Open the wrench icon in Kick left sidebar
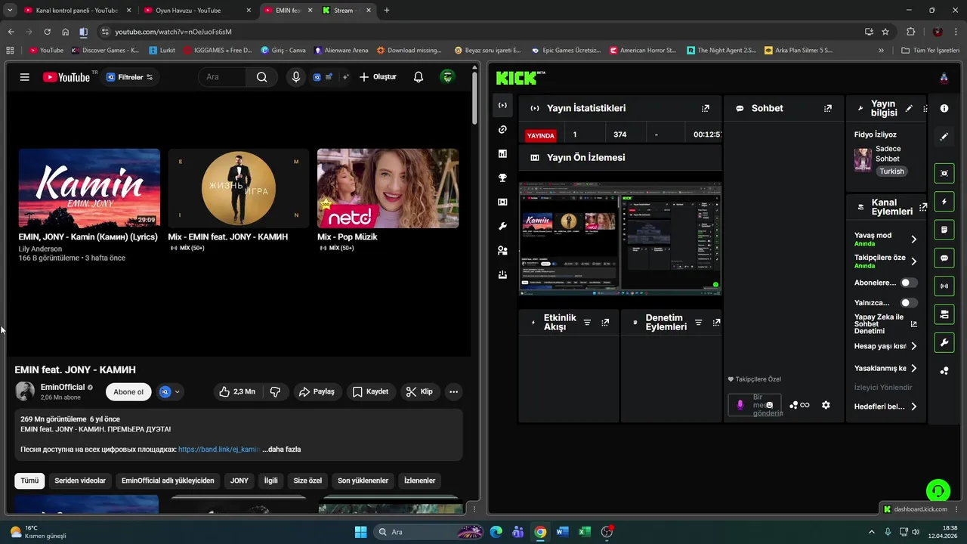The image size is (967, 544). 502,227
